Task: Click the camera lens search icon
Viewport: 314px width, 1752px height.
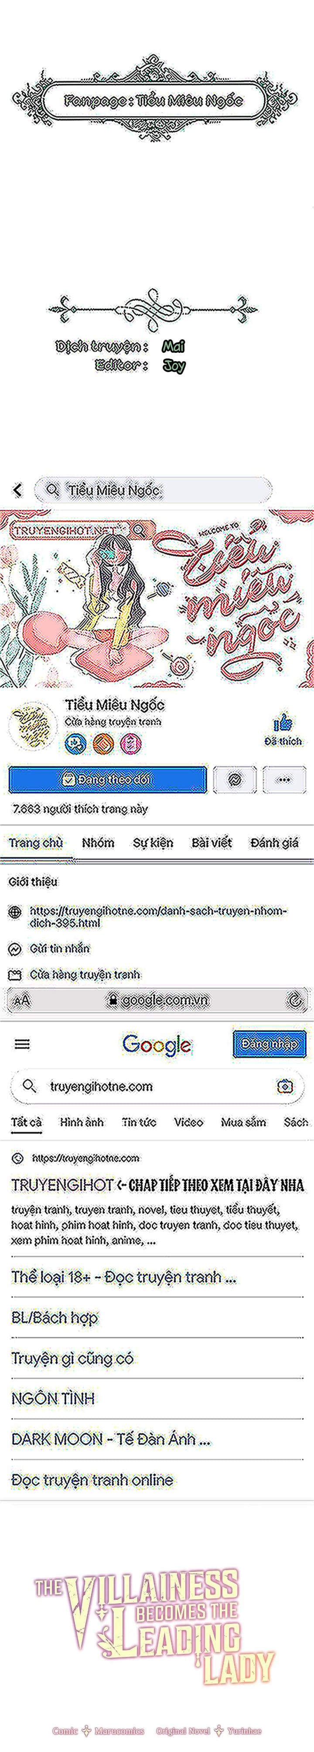Action: [x=286, y=1086]
